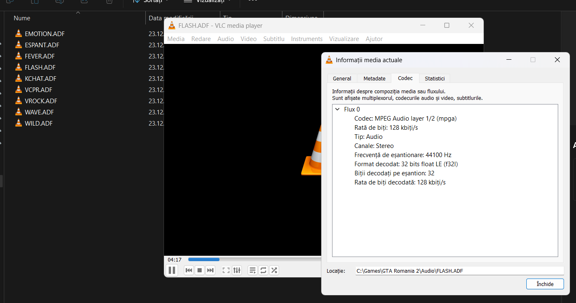Collapse the Flux 0 tree node
This screenshot has width=576, height=303.
337,109
